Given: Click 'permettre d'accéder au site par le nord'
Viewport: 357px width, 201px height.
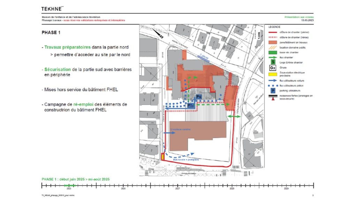Looking at the screenshot, I should (x=92, y=55).
